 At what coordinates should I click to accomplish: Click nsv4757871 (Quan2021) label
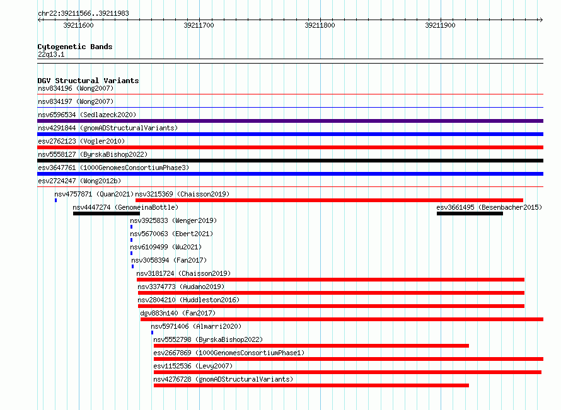pos(94,194)
